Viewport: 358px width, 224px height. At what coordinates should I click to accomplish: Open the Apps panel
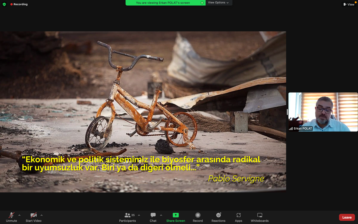pyautogui.click(x=238, y=217)
